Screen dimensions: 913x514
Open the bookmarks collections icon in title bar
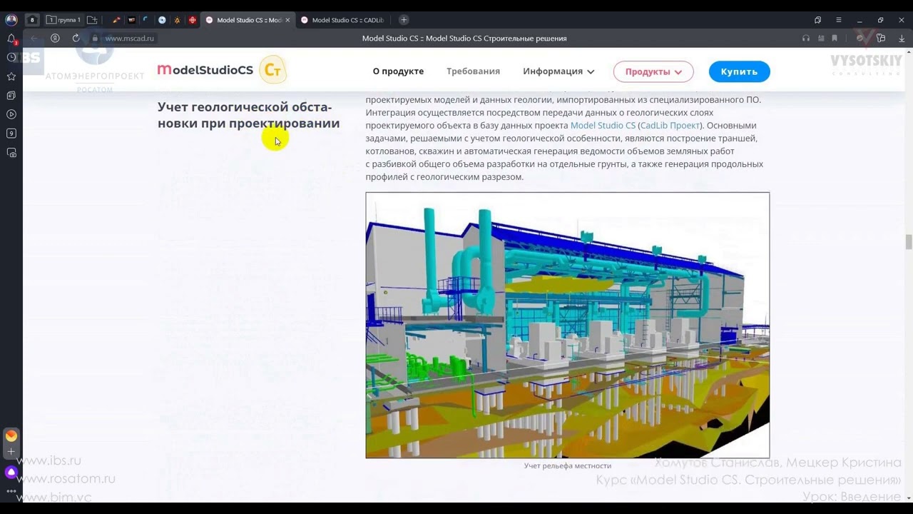[817, 20]
